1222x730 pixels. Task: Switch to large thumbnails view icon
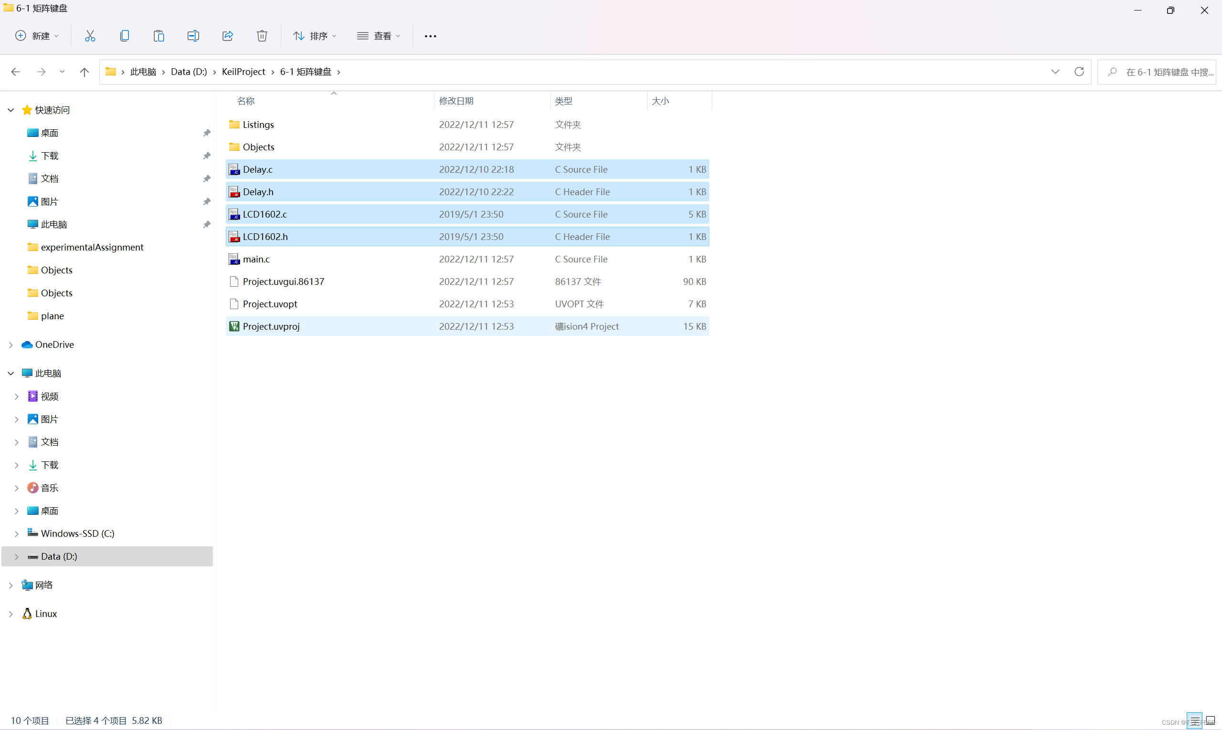(1211, 721)
